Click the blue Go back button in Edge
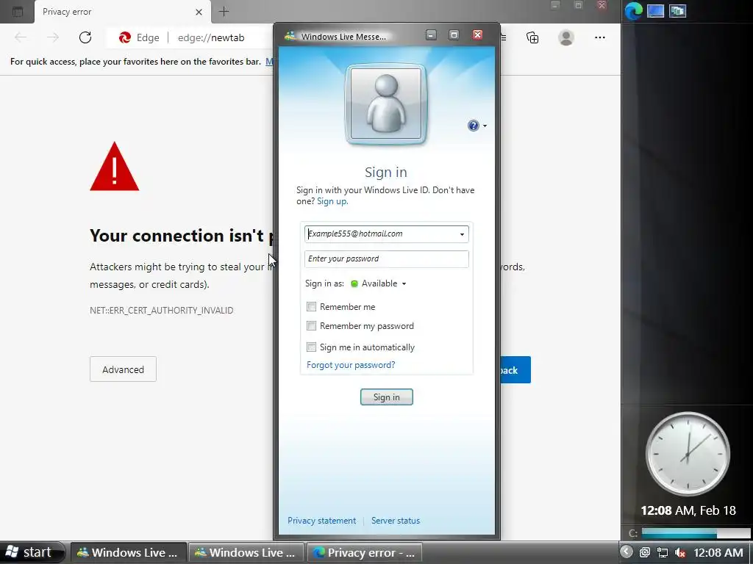This screenshot has height=564, width=753. [515, 370]
